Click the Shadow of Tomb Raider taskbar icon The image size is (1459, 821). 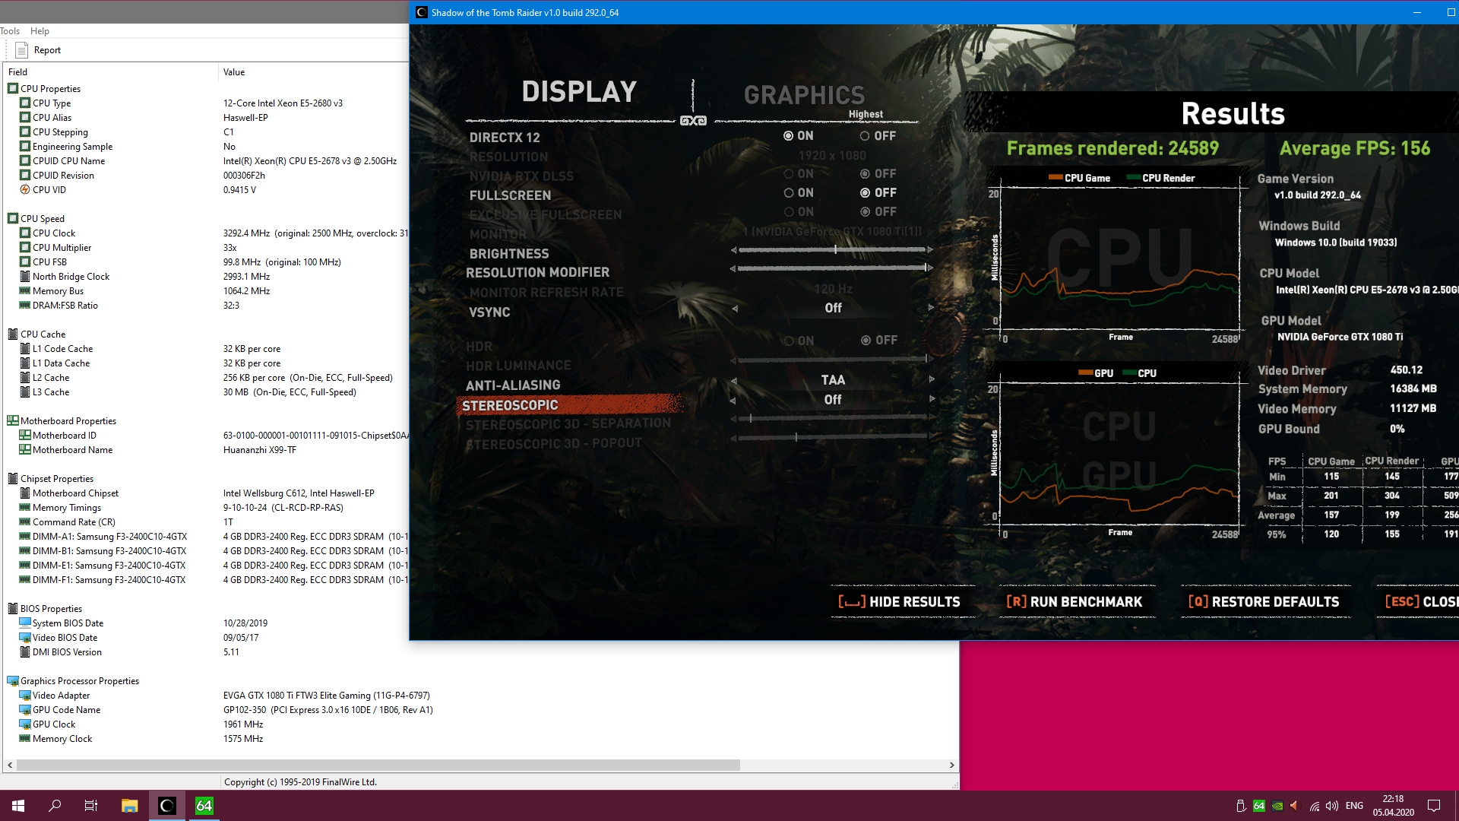click(166, 806)
